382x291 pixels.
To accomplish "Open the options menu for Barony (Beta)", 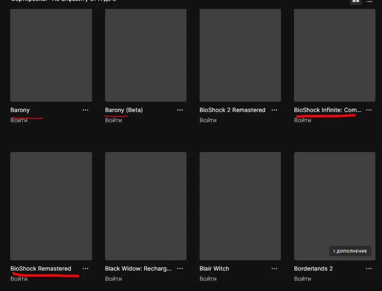I will pos(180,110).
